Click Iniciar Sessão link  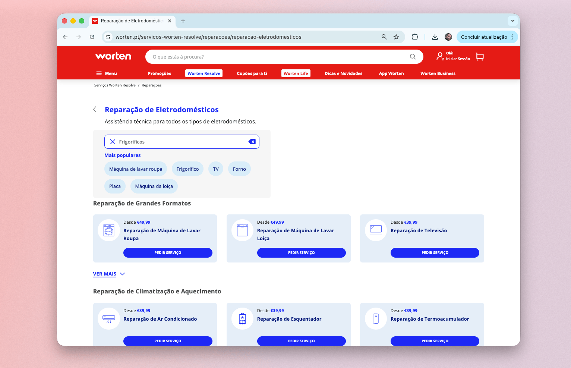tap(458, 59)
